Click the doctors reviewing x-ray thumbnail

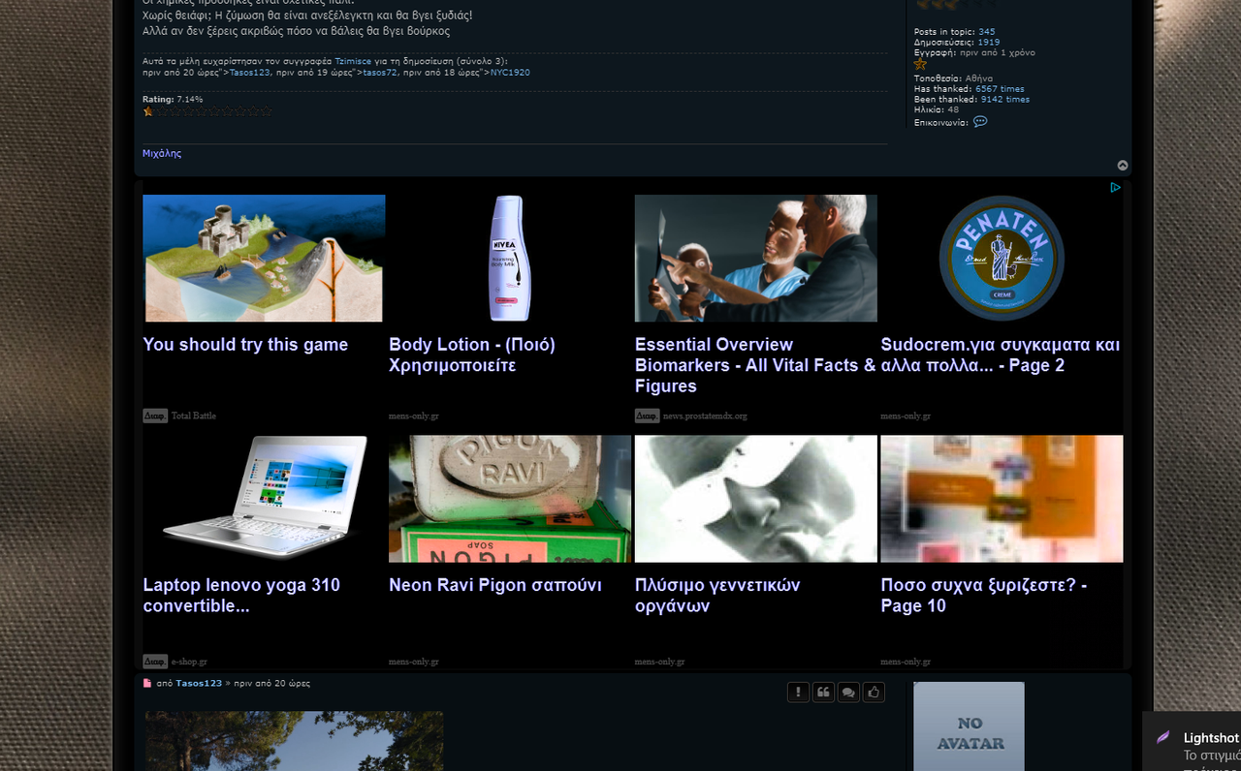pos(756,259)
